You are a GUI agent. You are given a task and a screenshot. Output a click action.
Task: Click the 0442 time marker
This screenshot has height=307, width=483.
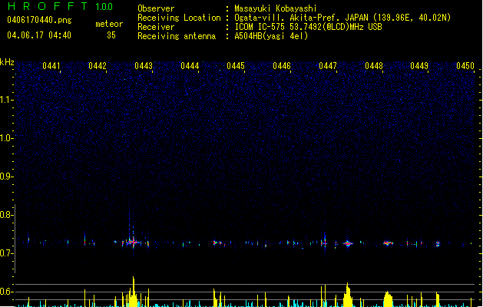point(98,66)
